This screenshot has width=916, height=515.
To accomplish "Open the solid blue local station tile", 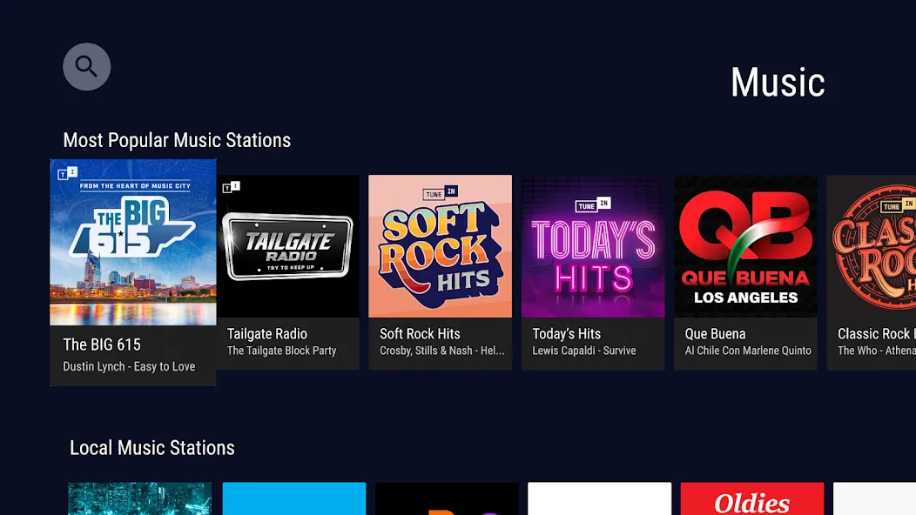I will (x=293, y=498).
